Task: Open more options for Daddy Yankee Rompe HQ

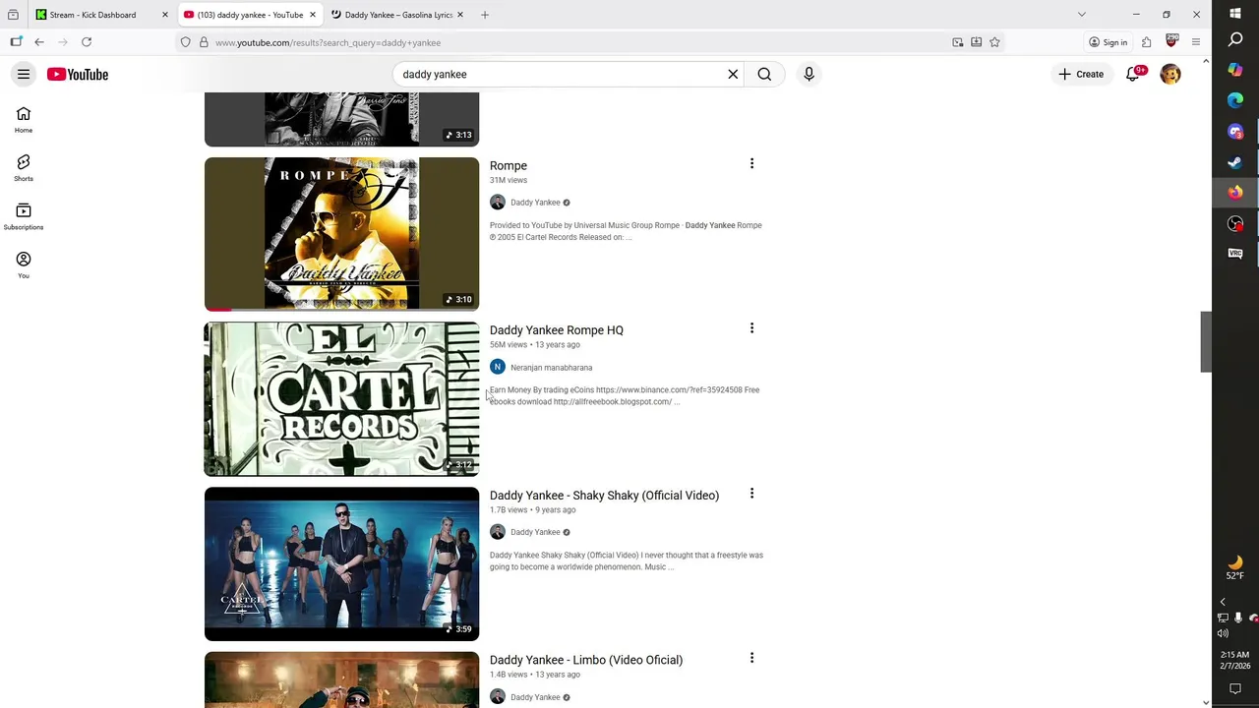Action: tap(751, 328)
